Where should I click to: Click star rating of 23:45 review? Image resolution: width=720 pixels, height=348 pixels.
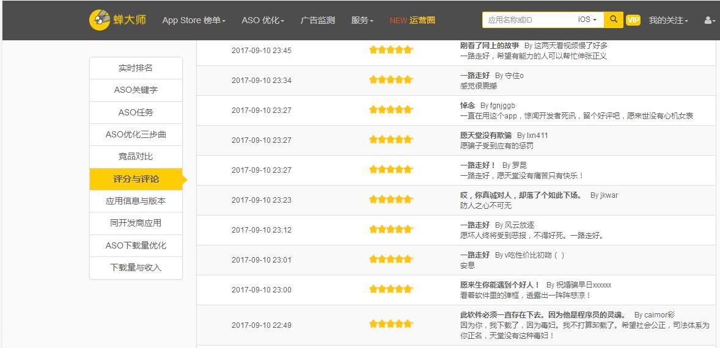(x=391, y=50)
